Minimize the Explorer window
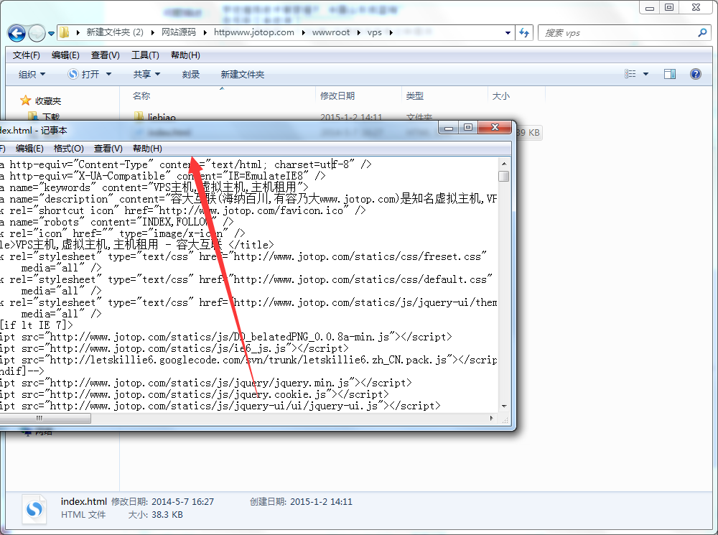Screen dimensions: 718x535 649,7
